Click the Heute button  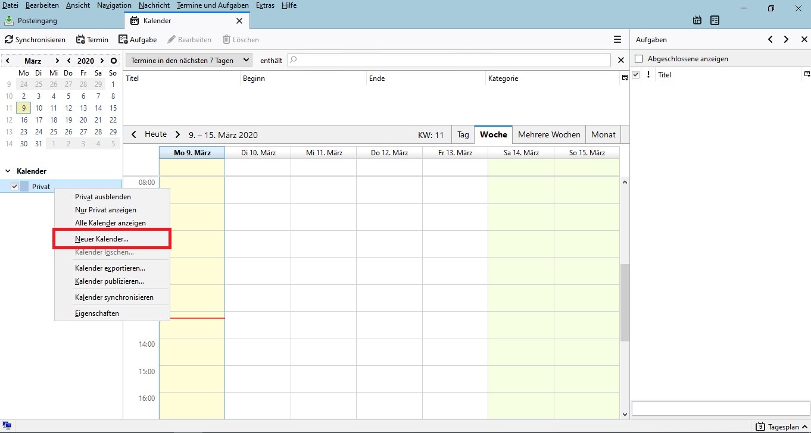click(155, 134)
